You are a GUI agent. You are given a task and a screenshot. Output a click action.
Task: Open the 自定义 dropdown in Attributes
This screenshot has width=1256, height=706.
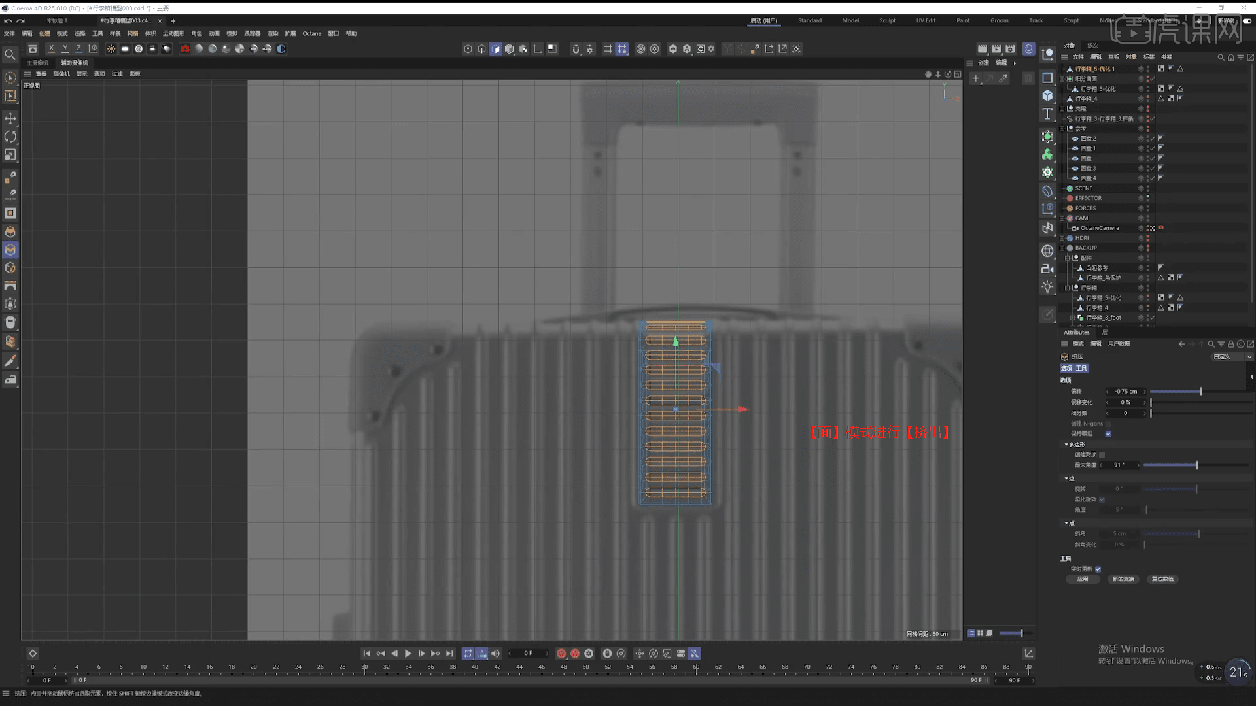tap(1232, 357)
